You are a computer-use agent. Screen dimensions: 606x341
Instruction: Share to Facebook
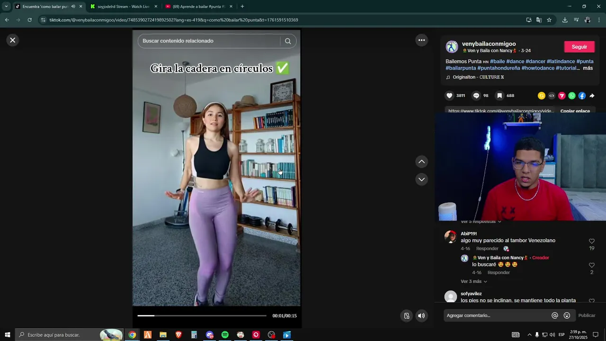pos(582,96)
